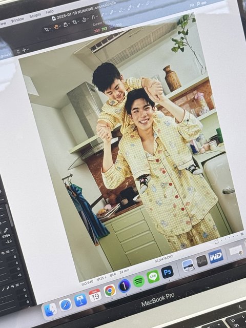Screen dimensions: 246x328
Task: Click the Fit zoom button in viewer
Action: pos(192,6)
